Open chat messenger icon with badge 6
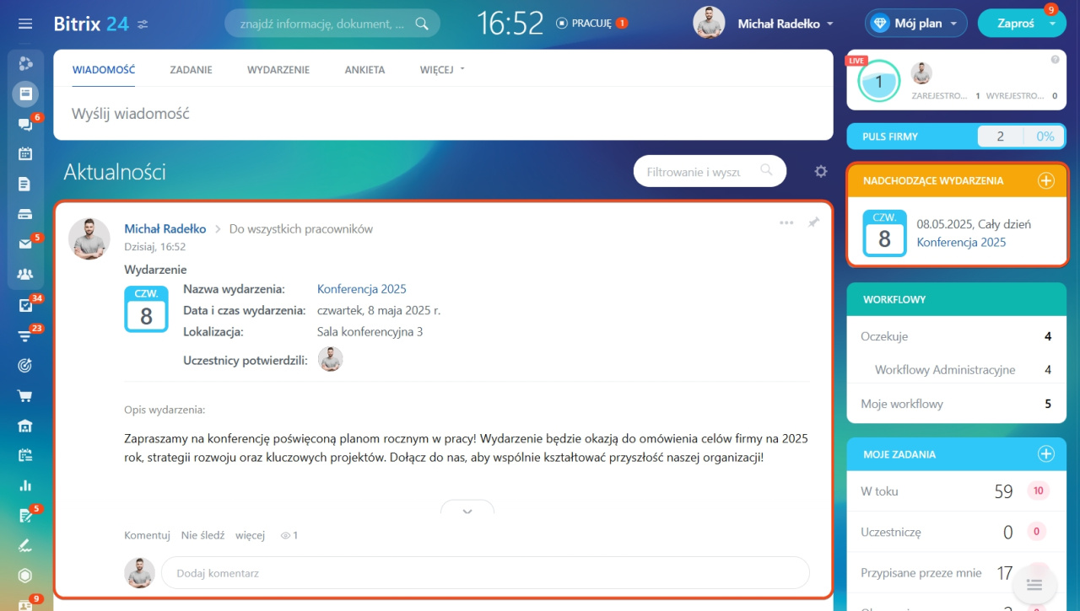This screenshot has width=1080, height=611. pyautogui.click(x=25, y=124)
